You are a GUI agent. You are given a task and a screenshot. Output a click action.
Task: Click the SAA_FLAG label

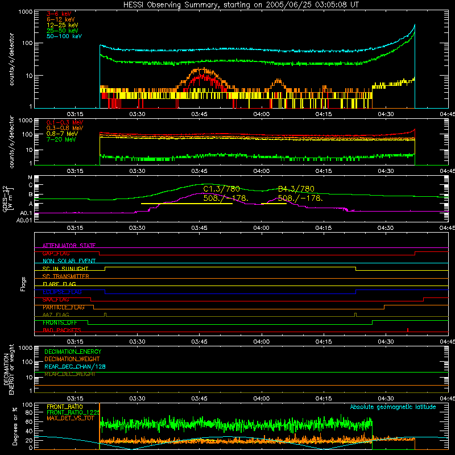tap(56, 300)
